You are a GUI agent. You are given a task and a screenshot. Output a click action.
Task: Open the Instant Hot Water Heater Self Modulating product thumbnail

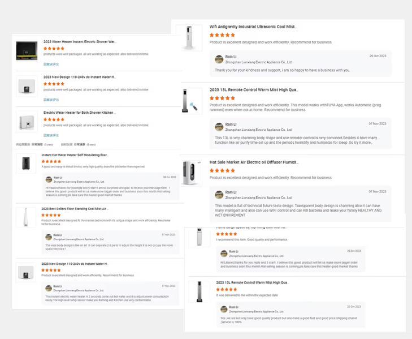[25, 164]
